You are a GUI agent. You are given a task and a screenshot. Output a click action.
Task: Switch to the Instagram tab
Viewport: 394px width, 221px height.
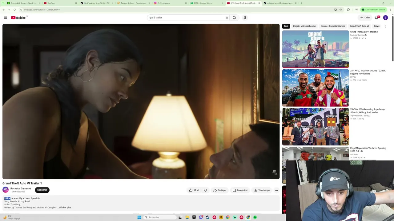[170, 3]
